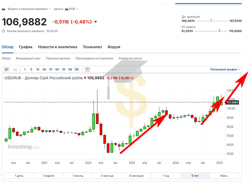Set chart interval to 5H
Image resolution: width=251 pixels, height=188 pixels.
(57, 69)
